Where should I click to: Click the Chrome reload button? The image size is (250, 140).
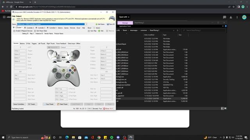(x=11, y=7)
